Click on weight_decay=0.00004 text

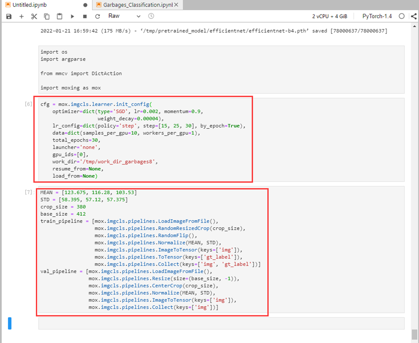(x=129, y=119)
